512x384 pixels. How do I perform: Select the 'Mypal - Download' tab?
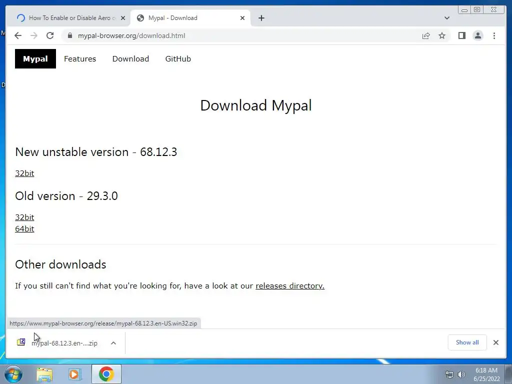pos(190,18)
